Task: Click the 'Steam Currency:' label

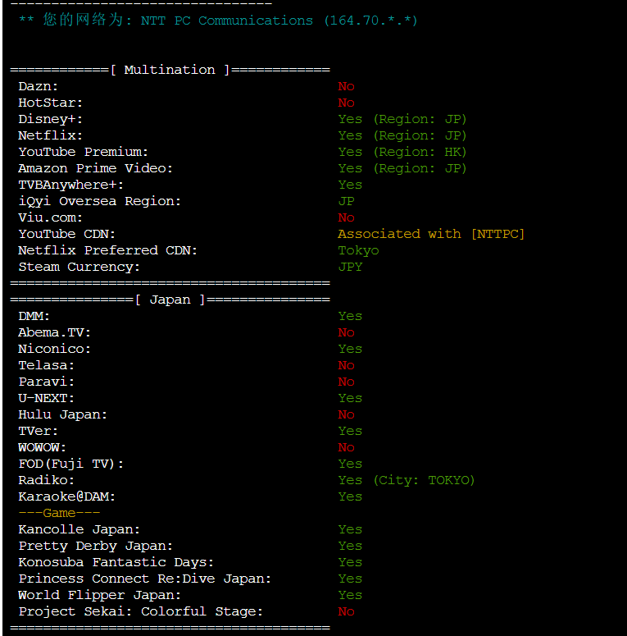Action: tap(79, 267)
